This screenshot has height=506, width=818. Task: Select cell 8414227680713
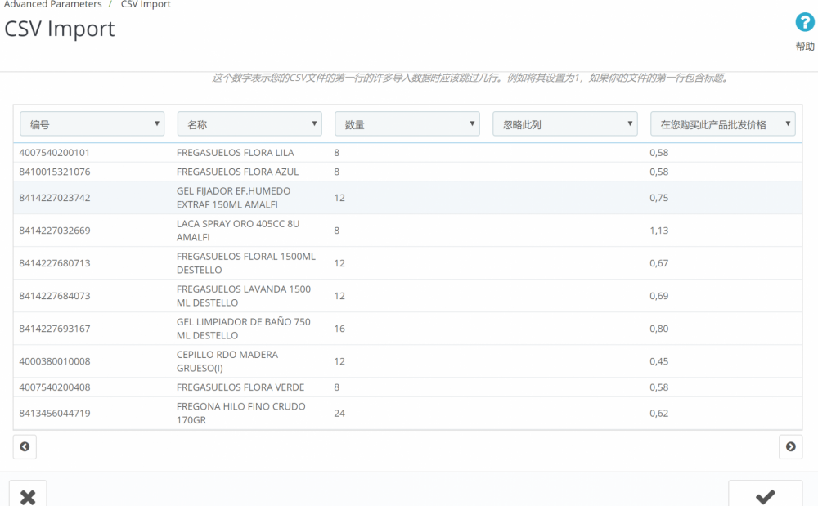pos(54,263)
